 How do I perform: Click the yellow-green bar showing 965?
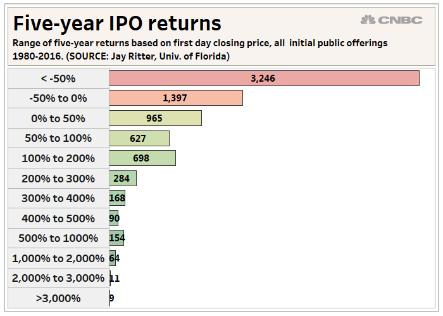(x=155, y=118)
